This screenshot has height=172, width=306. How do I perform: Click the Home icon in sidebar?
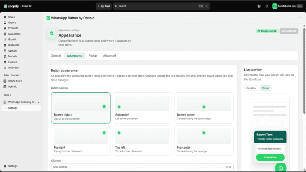5,17
